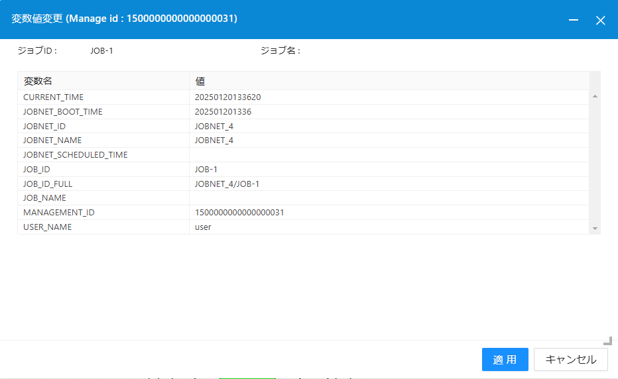Click the 変数名 column header
The height and width of the screenshot is (379, 618).
pos(103,81)
